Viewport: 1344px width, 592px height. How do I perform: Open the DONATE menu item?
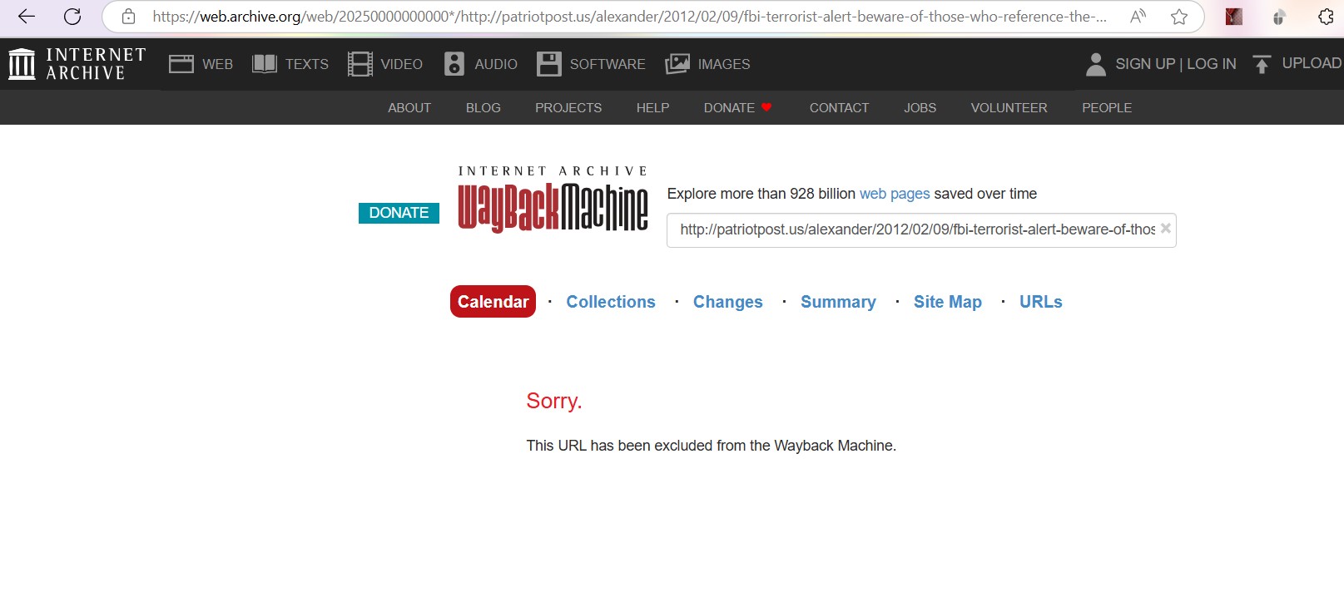pos(729,108)
